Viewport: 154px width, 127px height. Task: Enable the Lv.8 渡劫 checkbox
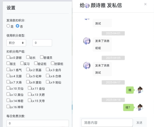click(28, 82)
